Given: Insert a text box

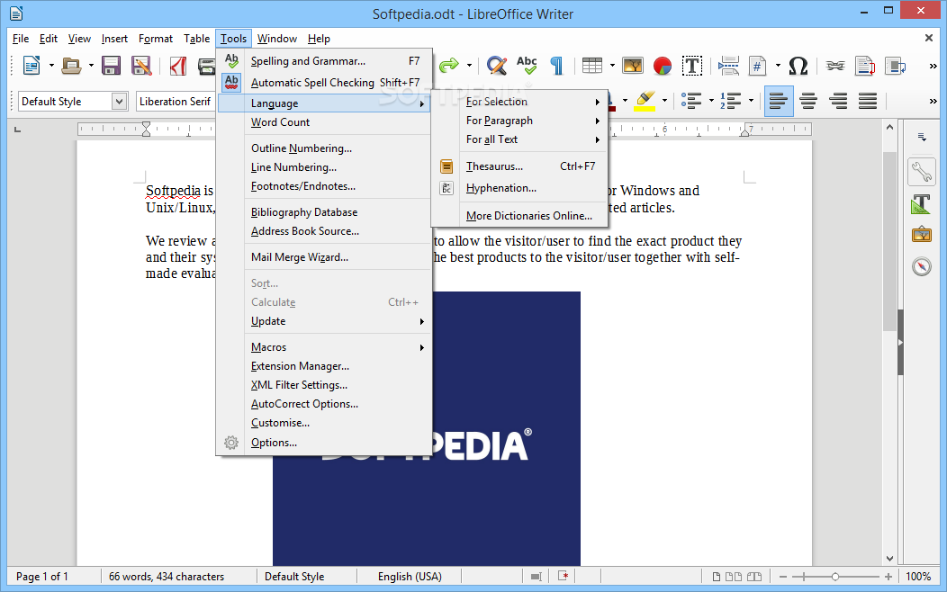Looking at the screenshot, I should [x=692, y=65].
